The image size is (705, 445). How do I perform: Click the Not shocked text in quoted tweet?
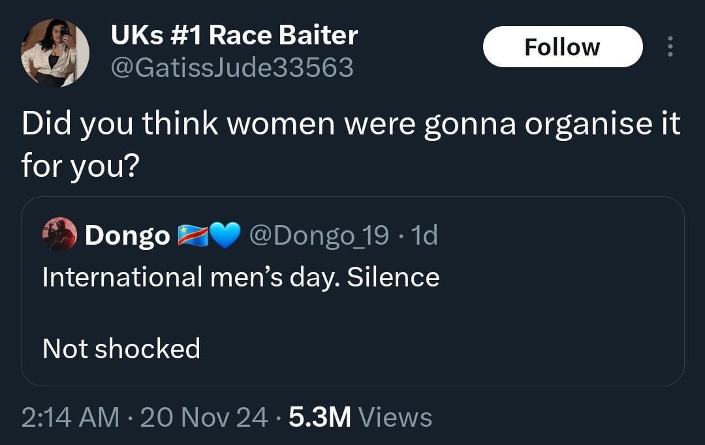120,348
